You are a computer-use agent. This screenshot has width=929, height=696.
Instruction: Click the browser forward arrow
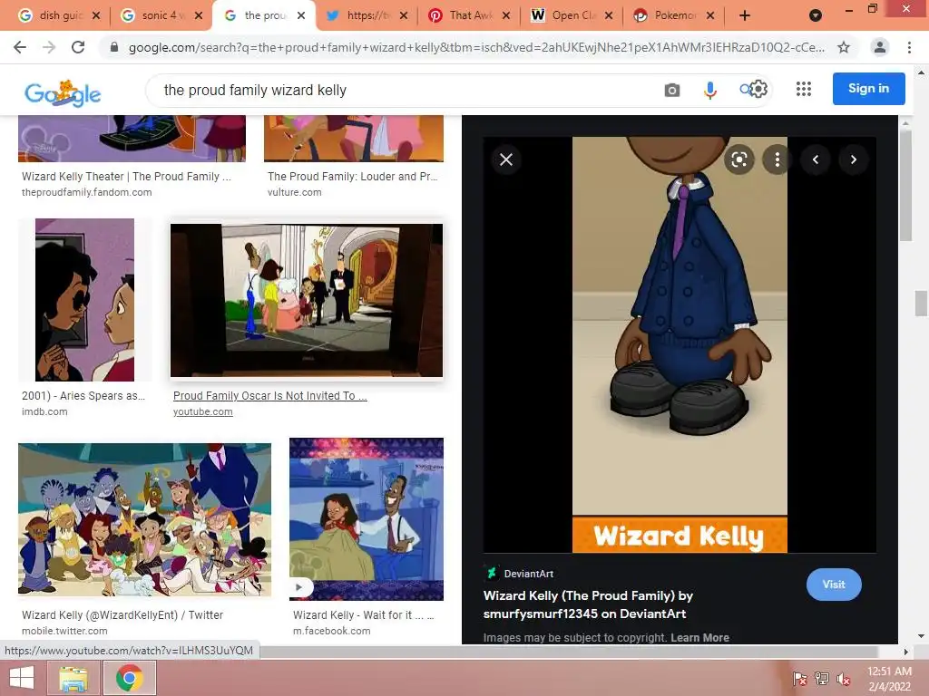[x=49, y=47]
